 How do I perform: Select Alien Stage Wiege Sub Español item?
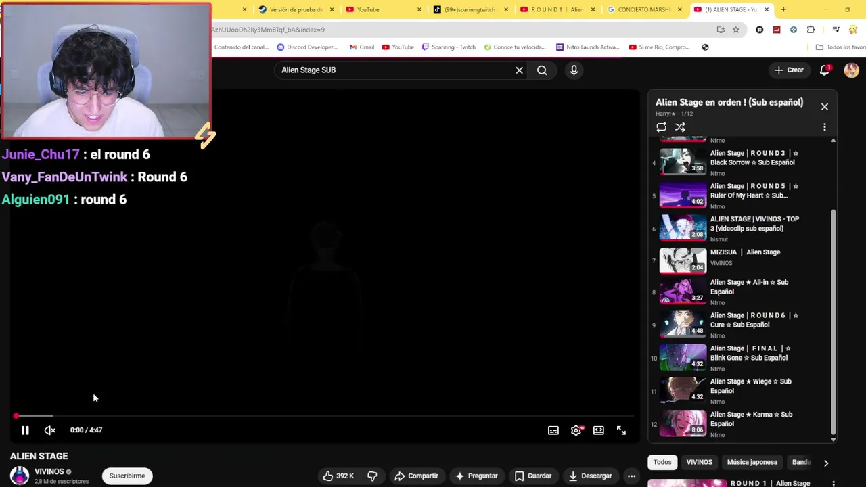[739, 392]
